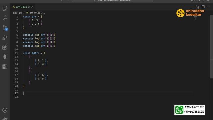
Task: Close the arr-04.js tab
Action: tap(33, 7)
